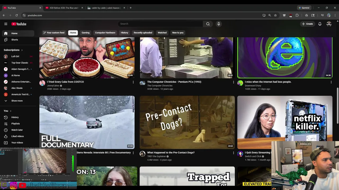Viewport: 339px width, 190px height.
Task: Open options for Computer Chronicles Pentium video
Action: pos(233,82)
